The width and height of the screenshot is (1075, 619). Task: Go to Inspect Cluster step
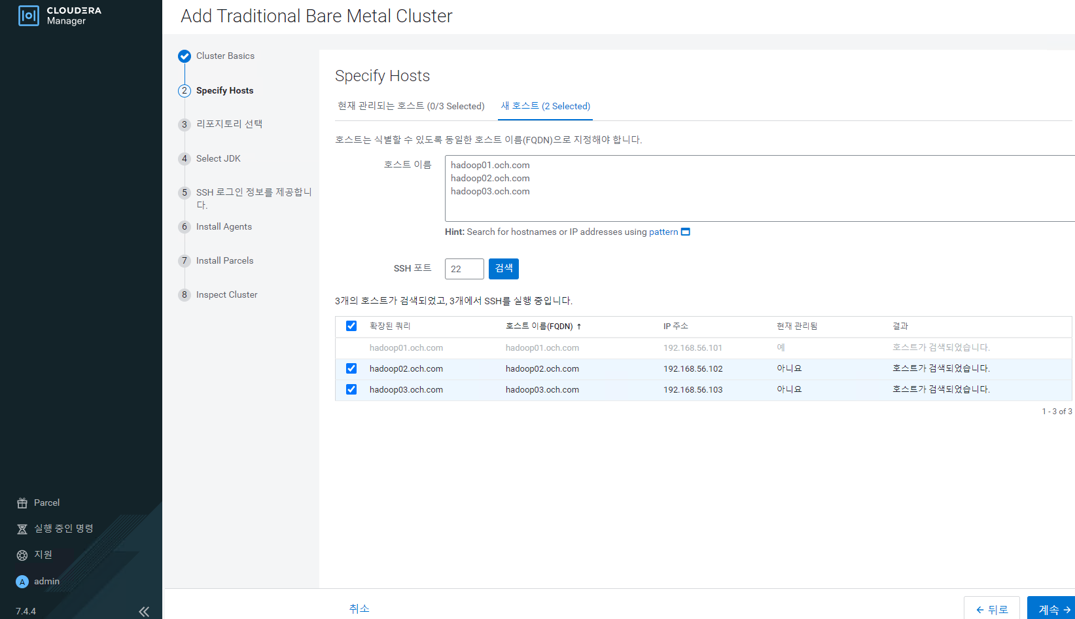[x=226, y=295]
